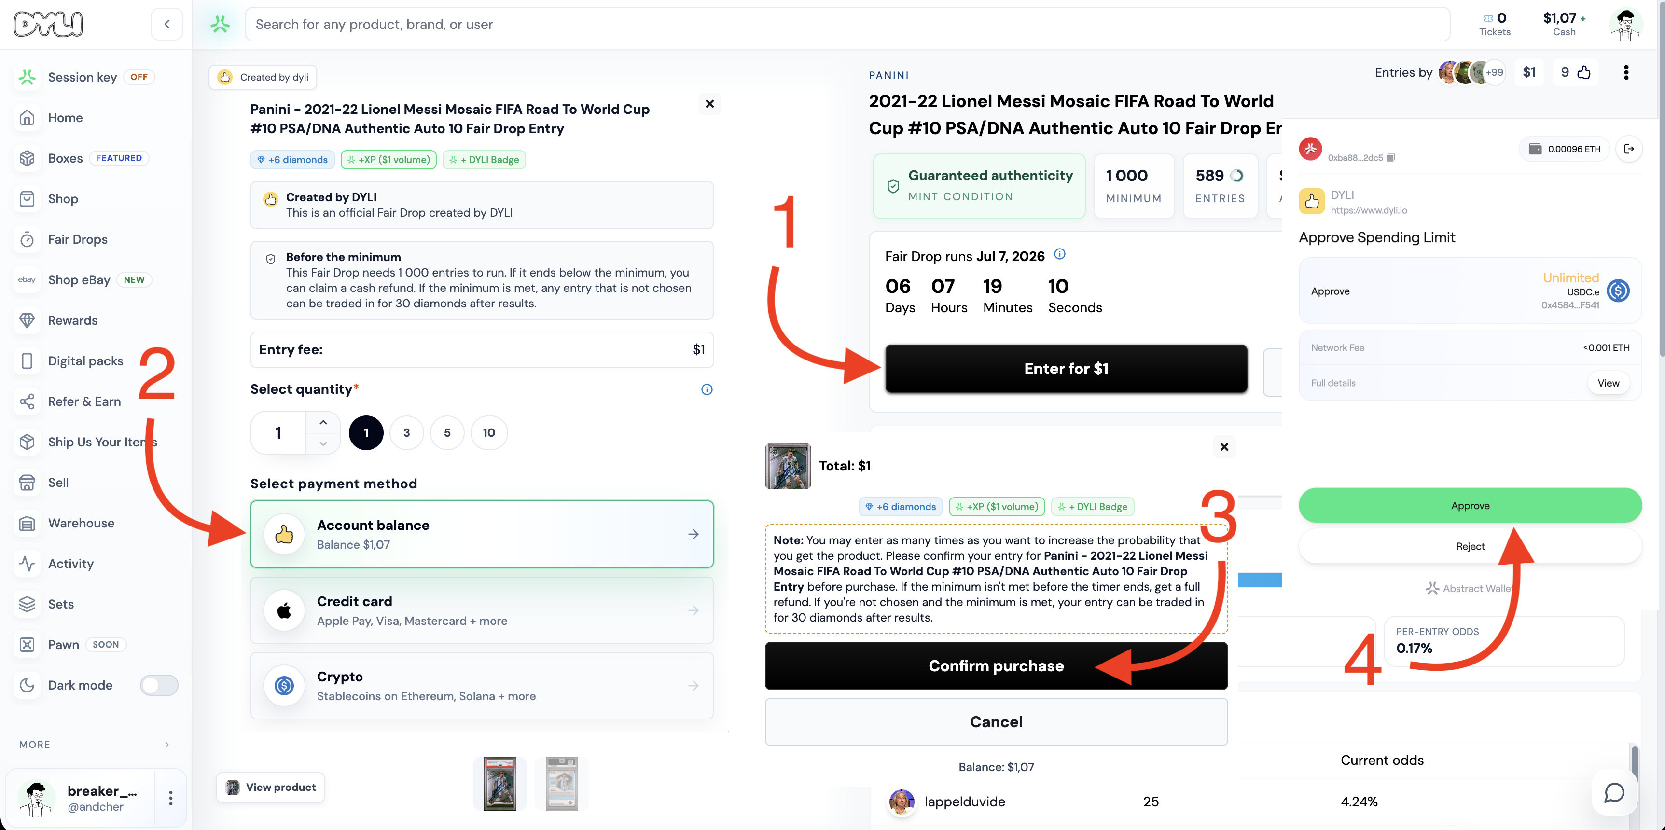The width and height of the screenshot is (1665, 830).
Task: Close the Fair Drop entry dialog
Action: tap(710, 103)
